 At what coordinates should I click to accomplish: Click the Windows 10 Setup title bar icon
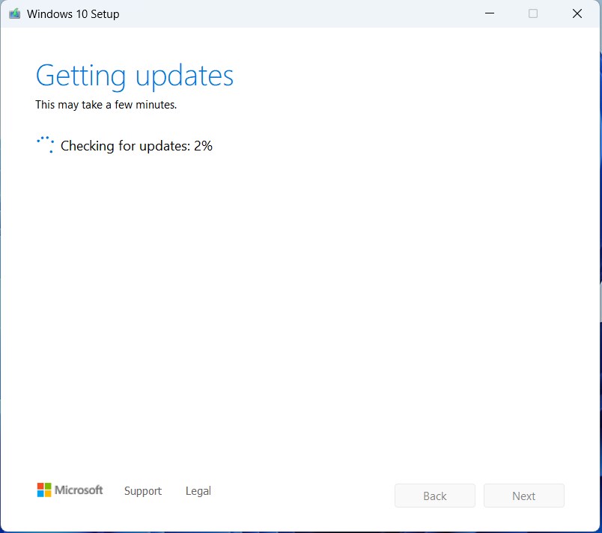pos(14,13)
